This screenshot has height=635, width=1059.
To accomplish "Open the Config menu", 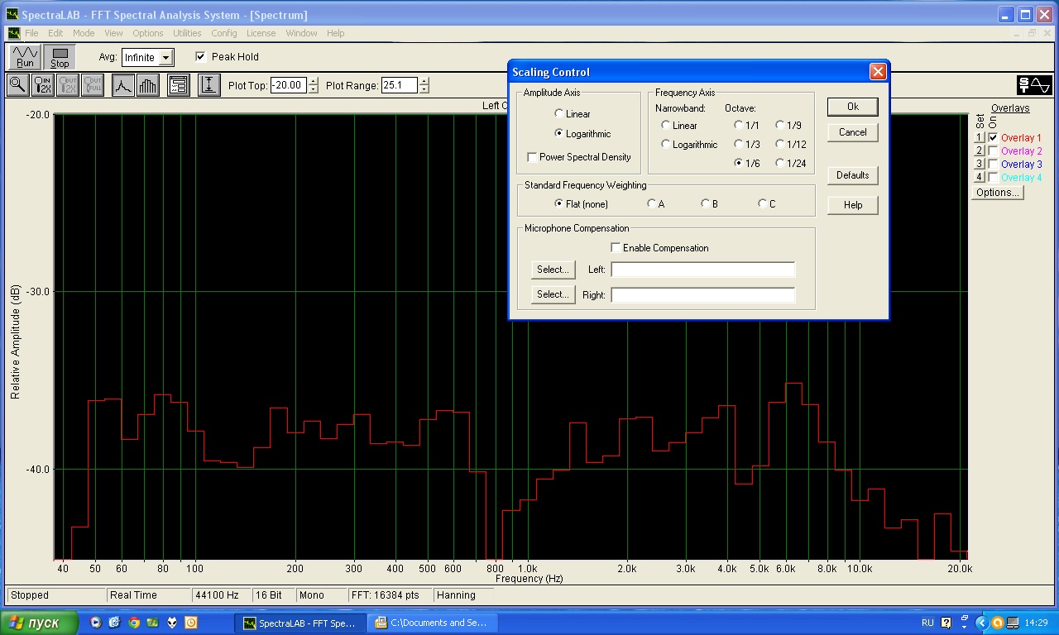I will click(223, 33).
